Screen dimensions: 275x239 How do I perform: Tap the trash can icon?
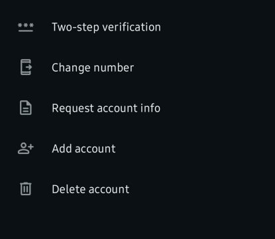pos(26,189)
